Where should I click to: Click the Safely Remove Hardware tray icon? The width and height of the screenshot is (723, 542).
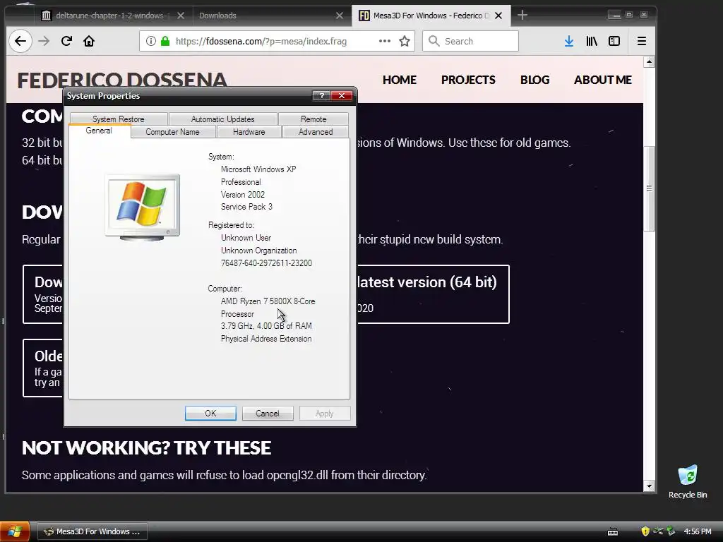(x=671, y=531)
